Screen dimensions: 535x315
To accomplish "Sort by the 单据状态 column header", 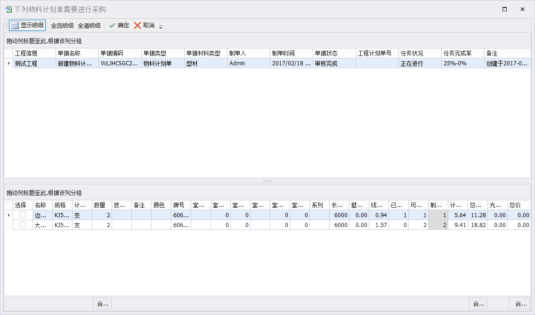I will point(333,53).
